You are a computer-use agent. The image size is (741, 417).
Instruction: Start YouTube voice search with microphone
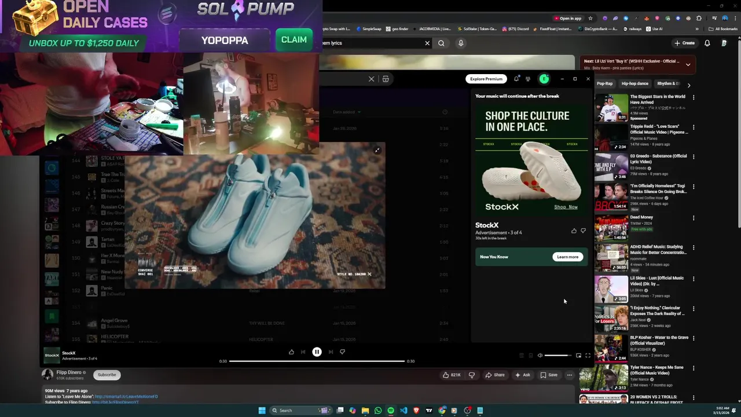click(461, 43)
